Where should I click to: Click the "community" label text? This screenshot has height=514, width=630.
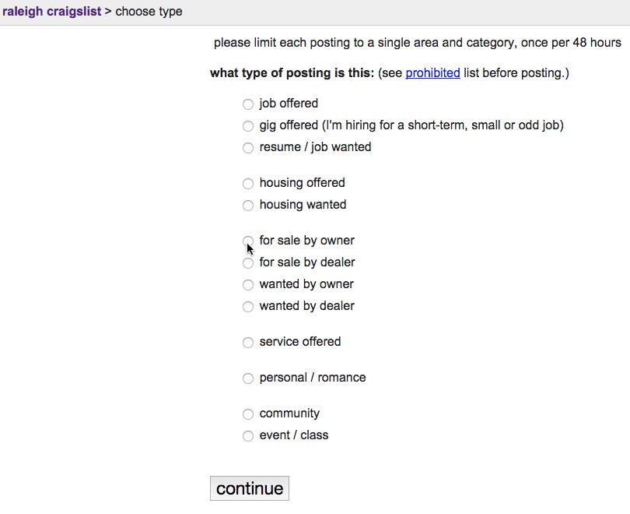(289, 414)
